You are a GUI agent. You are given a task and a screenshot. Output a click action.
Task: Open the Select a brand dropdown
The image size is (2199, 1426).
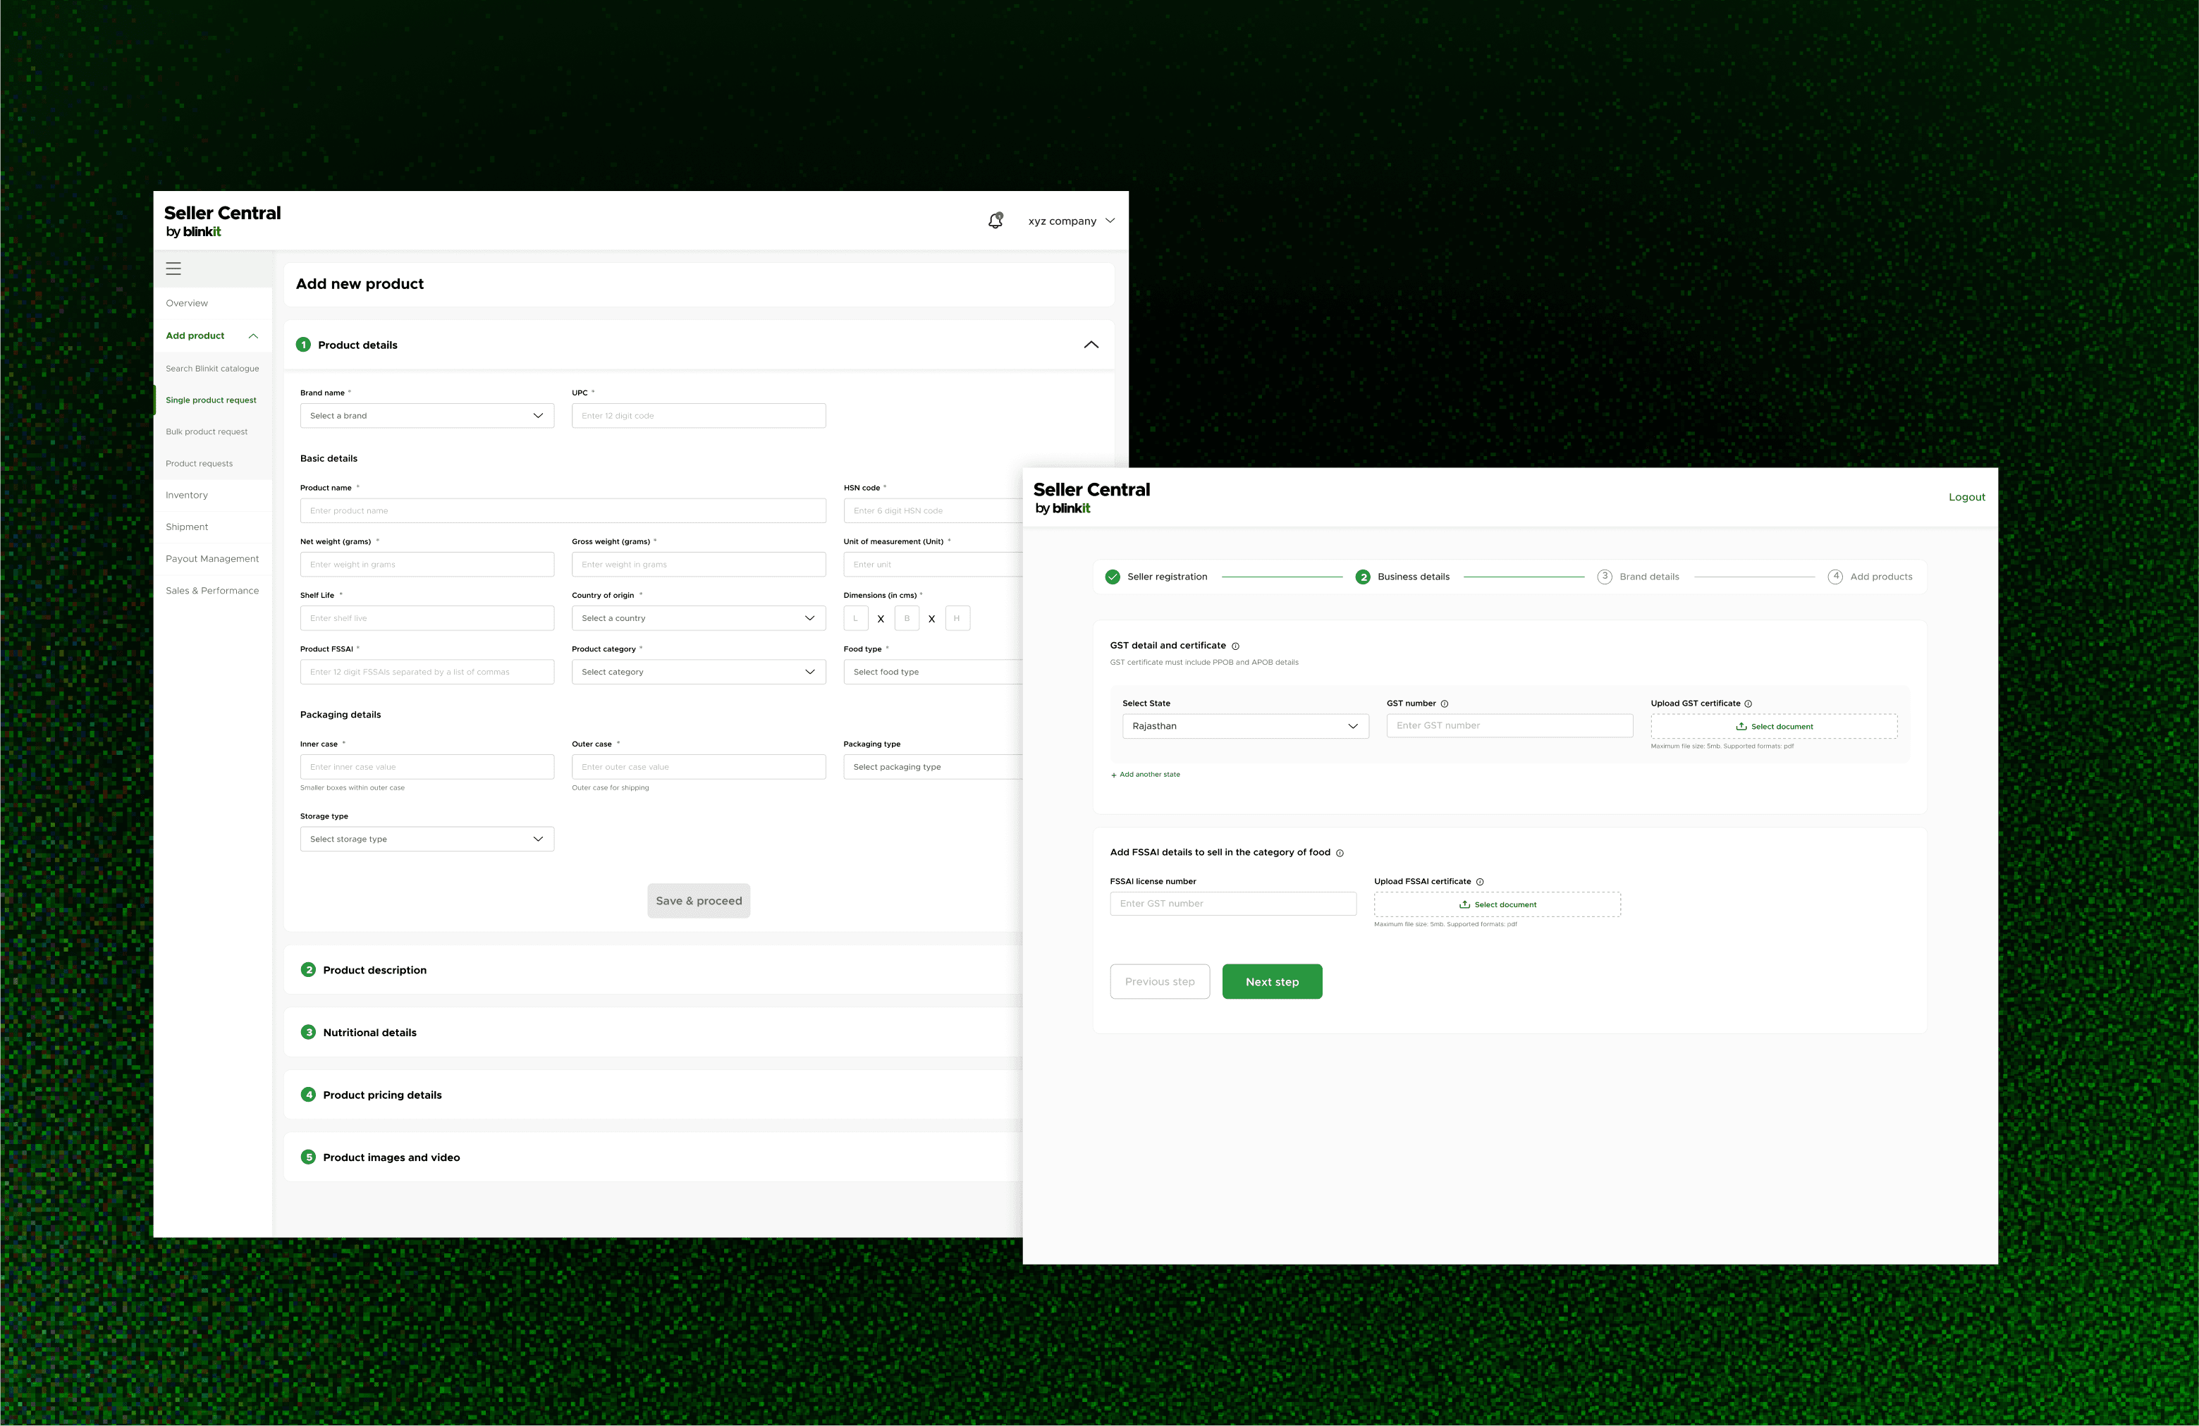pyautogui.click(x=427, y=416)
